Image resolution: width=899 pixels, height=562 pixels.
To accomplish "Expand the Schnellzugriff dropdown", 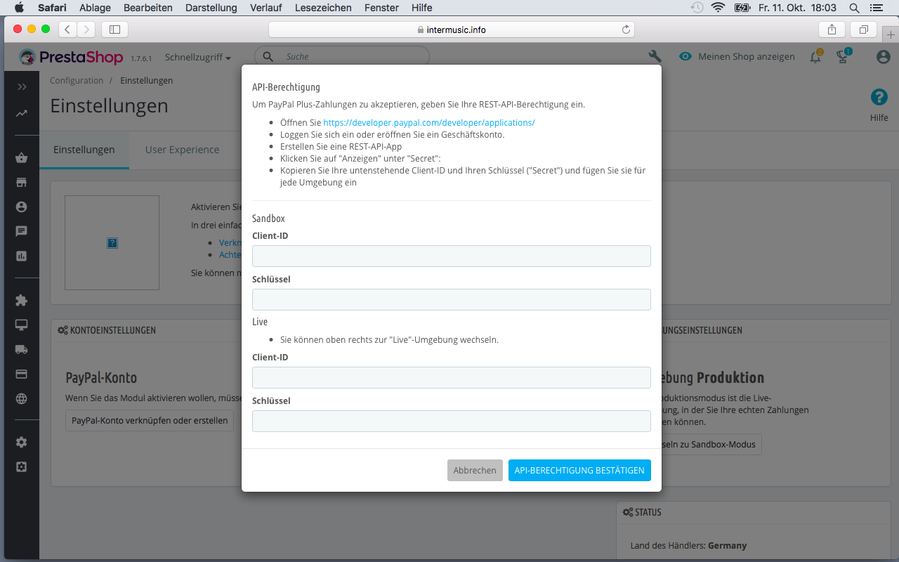I will (x=198, y=57).
